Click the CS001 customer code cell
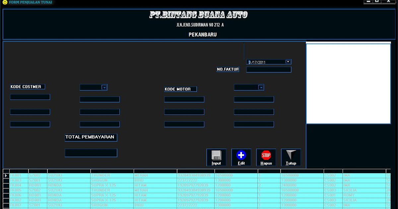The height and width of the screenshot is (209, 398). [333, 195]
